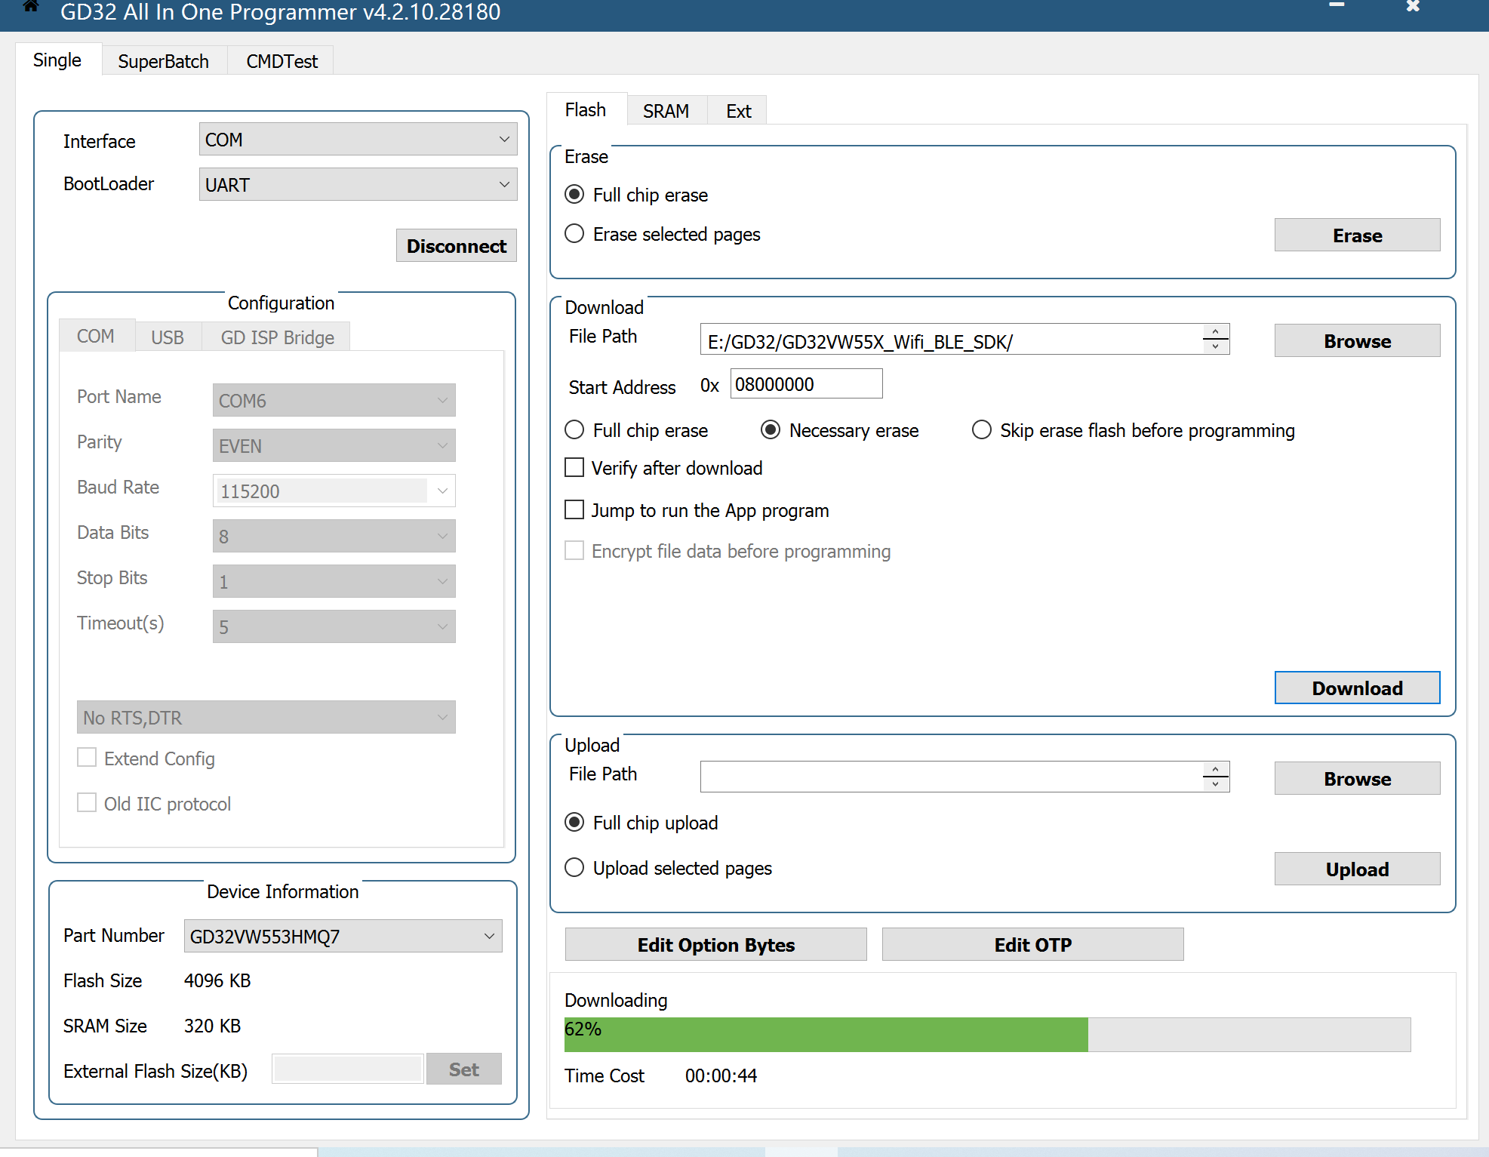This screenshot has width=1489, height=1157.
Task: Click the Upload File Path spinner up arrow
Action: (x=1215, y=770)
